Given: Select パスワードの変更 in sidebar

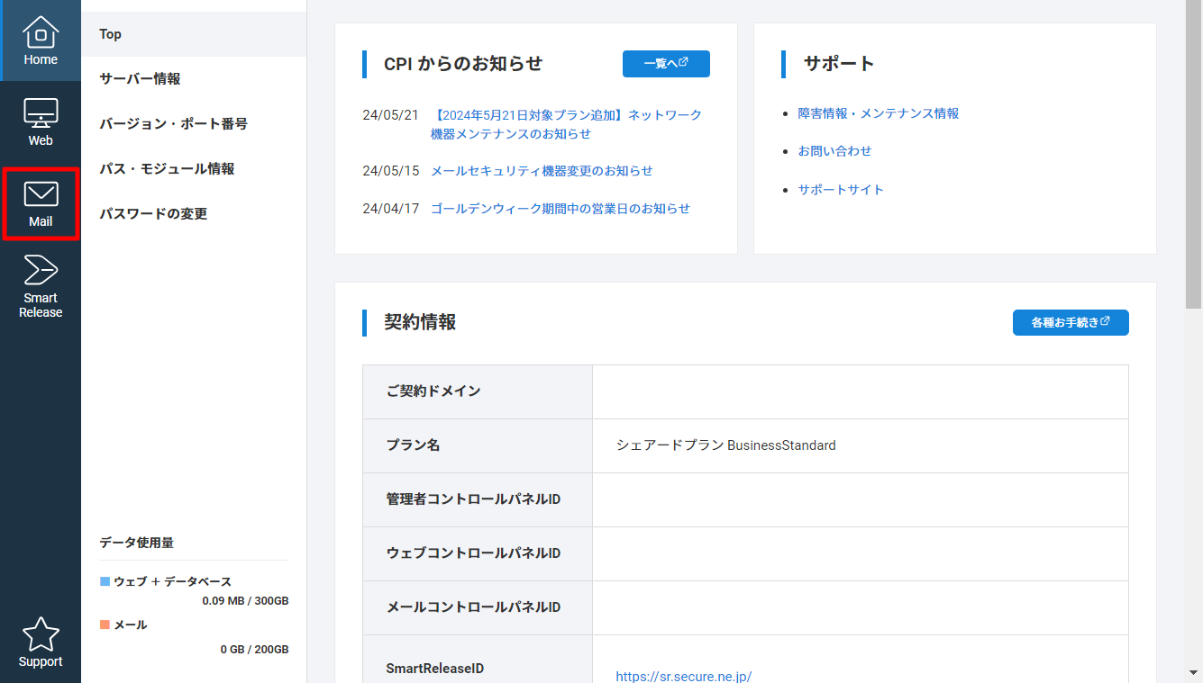Looking at the screenshot, I should tap(153, 214).
